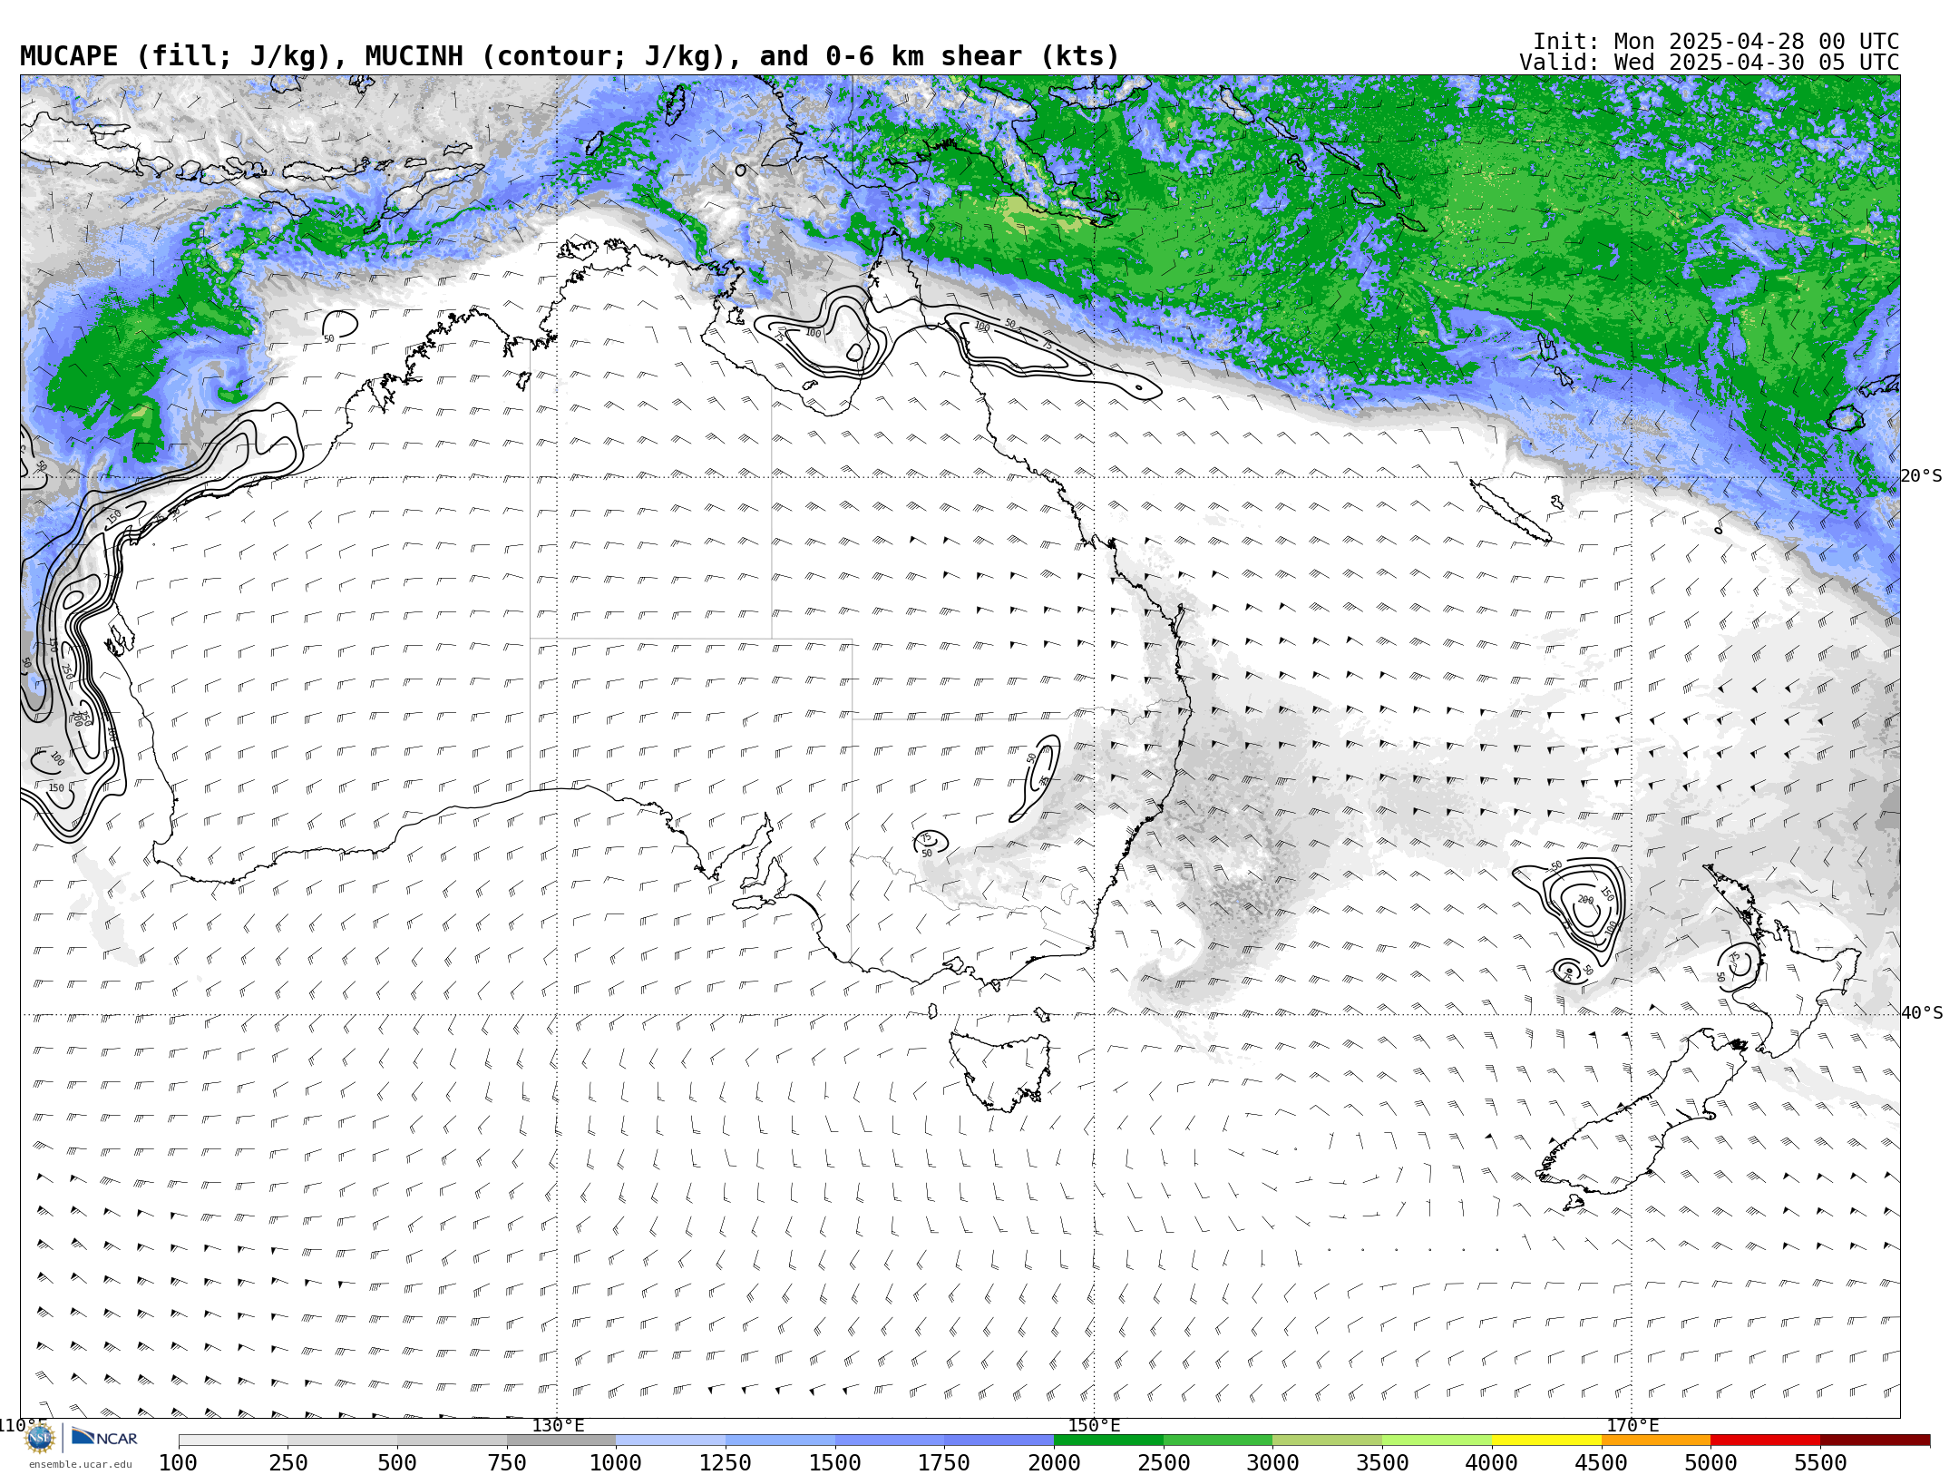Pick the bright red 5000–5500 colorbar segment
The image size is (1959, 1475).
pyautogui.click(x=1766, y=1441)
